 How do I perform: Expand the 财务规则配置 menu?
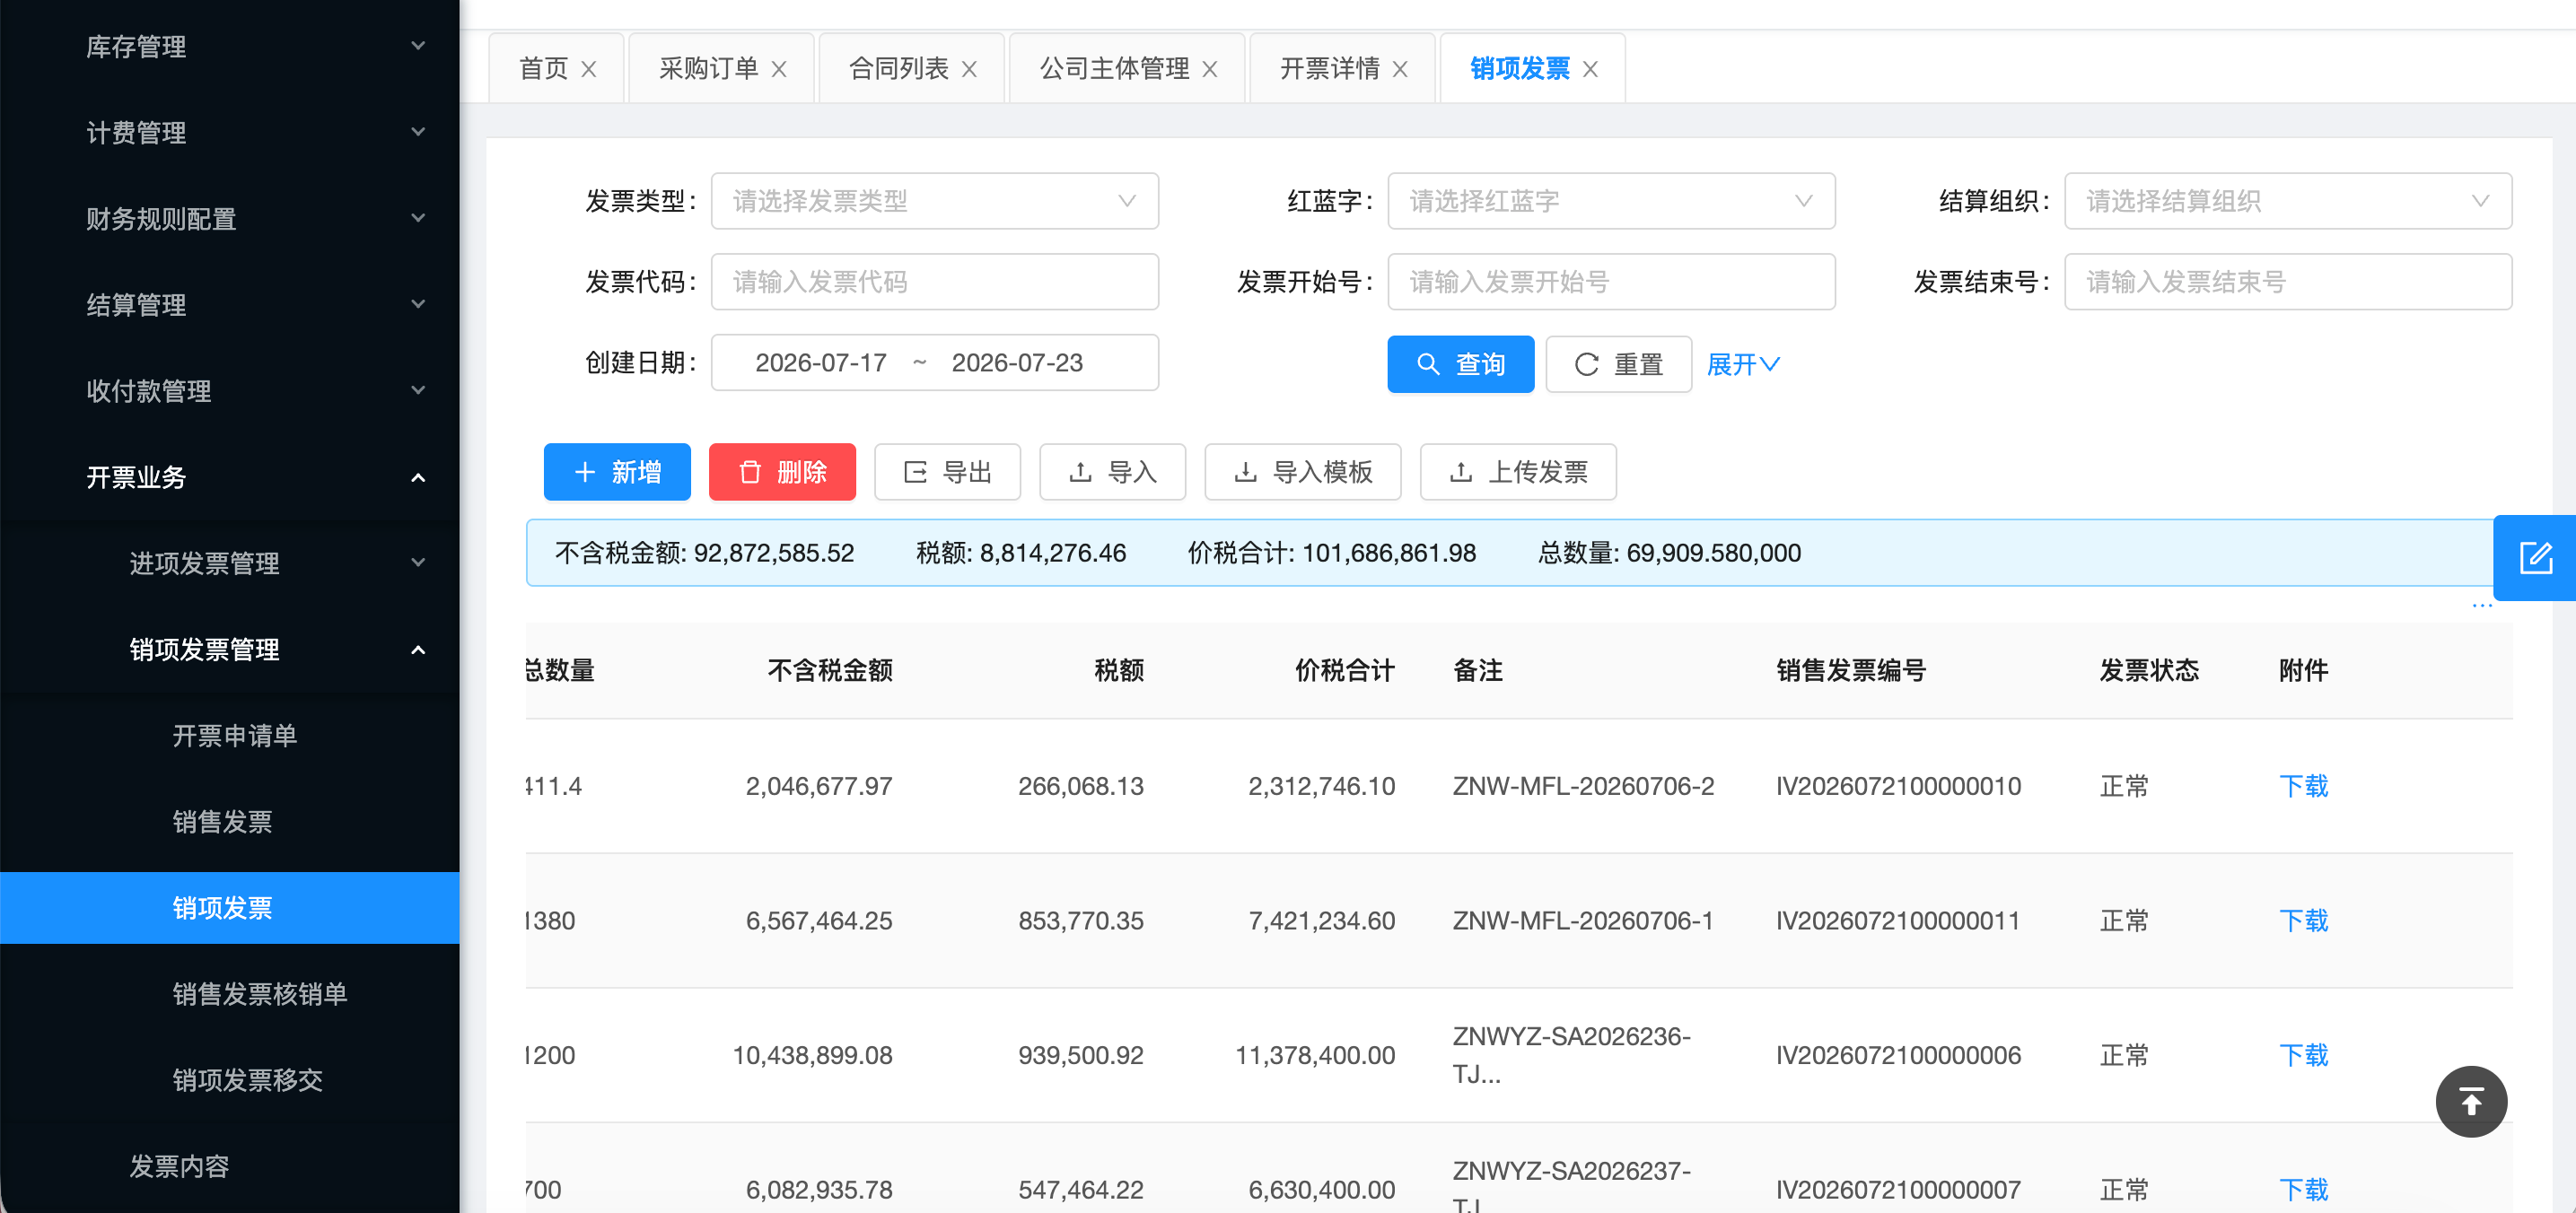(230, 218)
